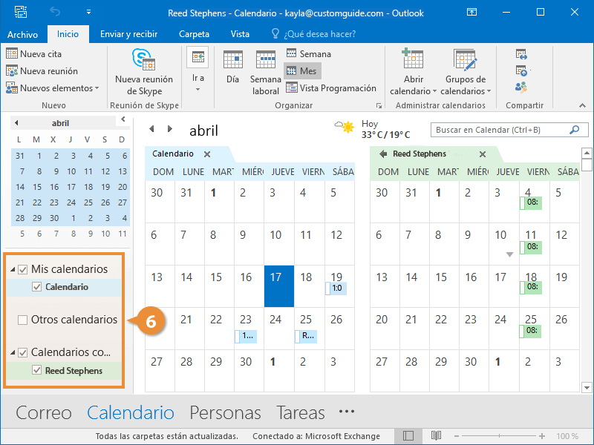Switch to Day view icon
The image size is (594, 445).
tap(232, 67)
